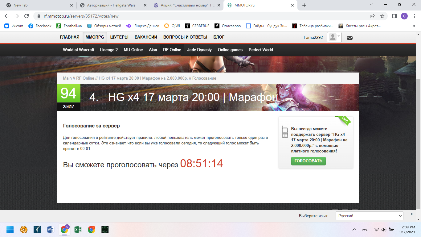Open the Football.ua bookmark

tap(69, 26)
